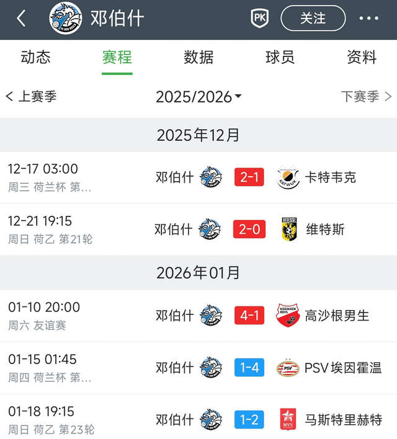Image resolution: width=397 pixels, height=439 pixels.
Task: Toggle the 关注 follow button
Action: click(313, 19)
